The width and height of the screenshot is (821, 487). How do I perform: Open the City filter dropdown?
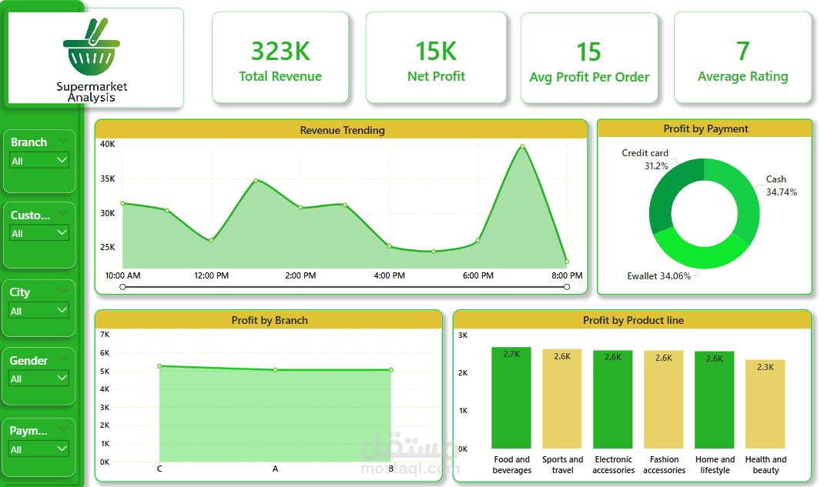pos(39,311)
